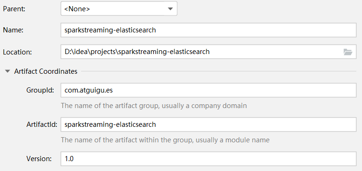
Task: Click the ArtifactId: label
Action: (x=42, y=124)
